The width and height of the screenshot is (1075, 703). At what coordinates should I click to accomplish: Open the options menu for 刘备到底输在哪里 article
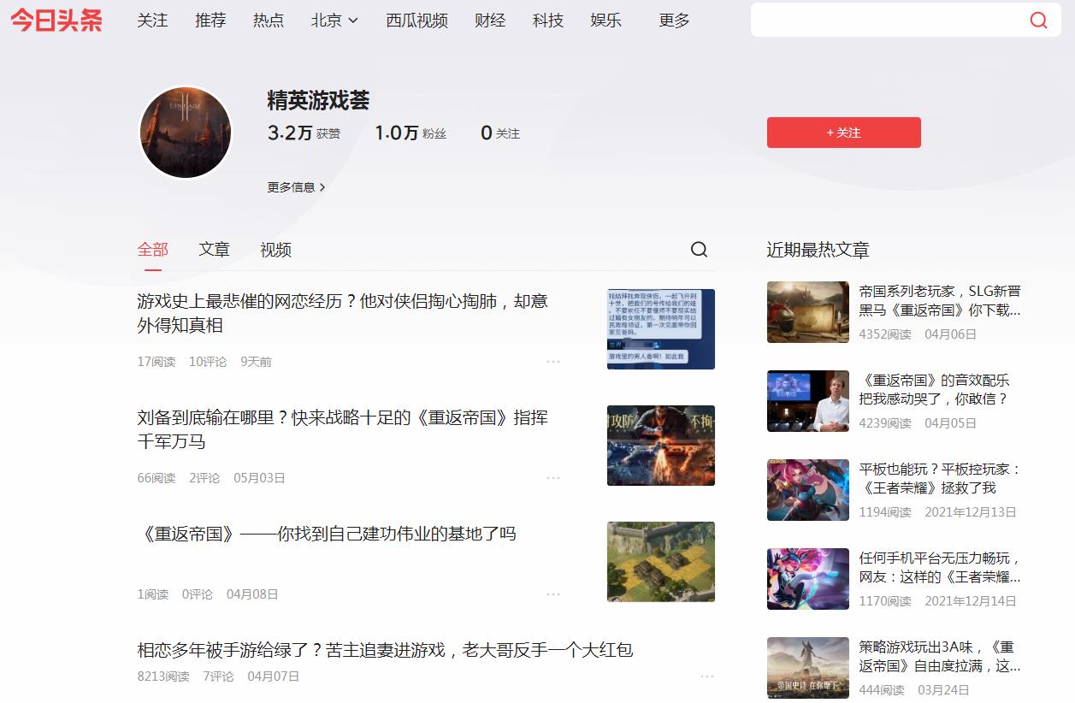click(x=553, y=478)
